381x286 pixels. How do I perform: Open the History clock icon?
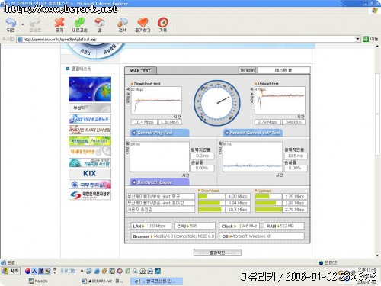tap(163, 23)
